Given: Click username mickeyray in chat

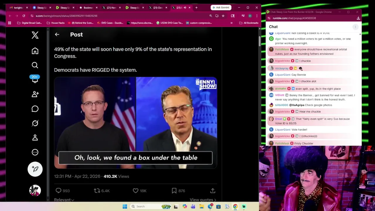Looking at the screenshot, I should coord(282,69).
